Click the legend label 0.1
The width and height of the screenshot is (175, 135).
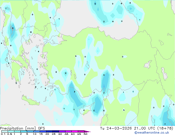[x=3, y=134]
